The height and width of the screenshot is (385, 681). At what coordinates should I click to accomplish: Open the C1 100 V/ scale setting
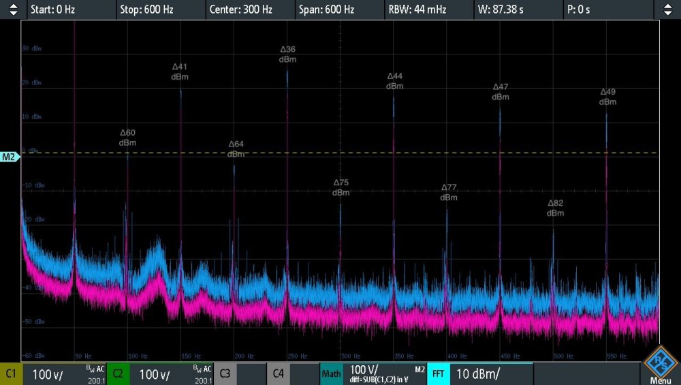pos(65,374)
